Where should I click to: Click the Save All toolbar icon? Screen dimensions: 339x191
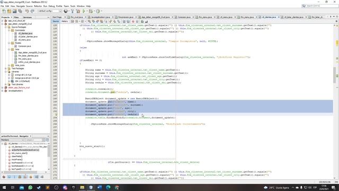pyautogui.click(x=20, y=11)
